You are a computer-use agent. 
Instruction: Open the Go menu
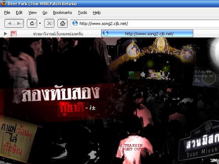pyautogui.click(x=45, y=13)
